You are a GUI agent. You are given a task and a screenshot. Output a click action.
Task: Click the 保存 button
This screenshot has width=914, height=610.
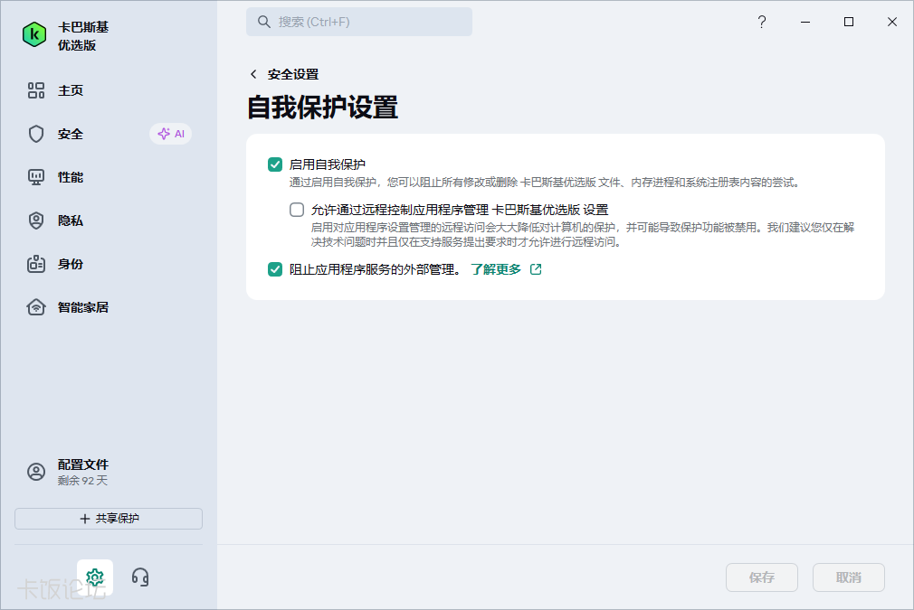click(762, 577)
